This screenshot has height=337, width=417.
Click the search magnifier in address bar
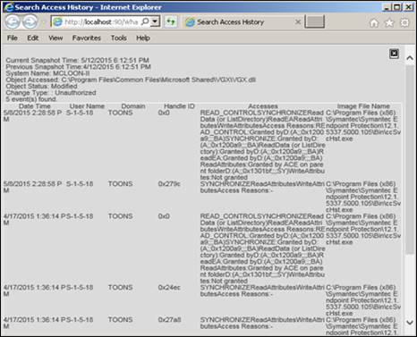coord(145,21)
